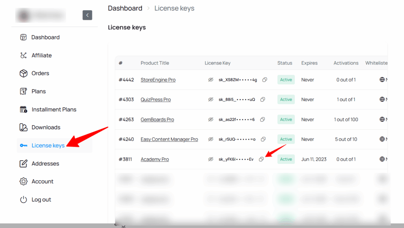
Task: Reveal the QuizPress Pro license key
Action: tap(211, 100)
